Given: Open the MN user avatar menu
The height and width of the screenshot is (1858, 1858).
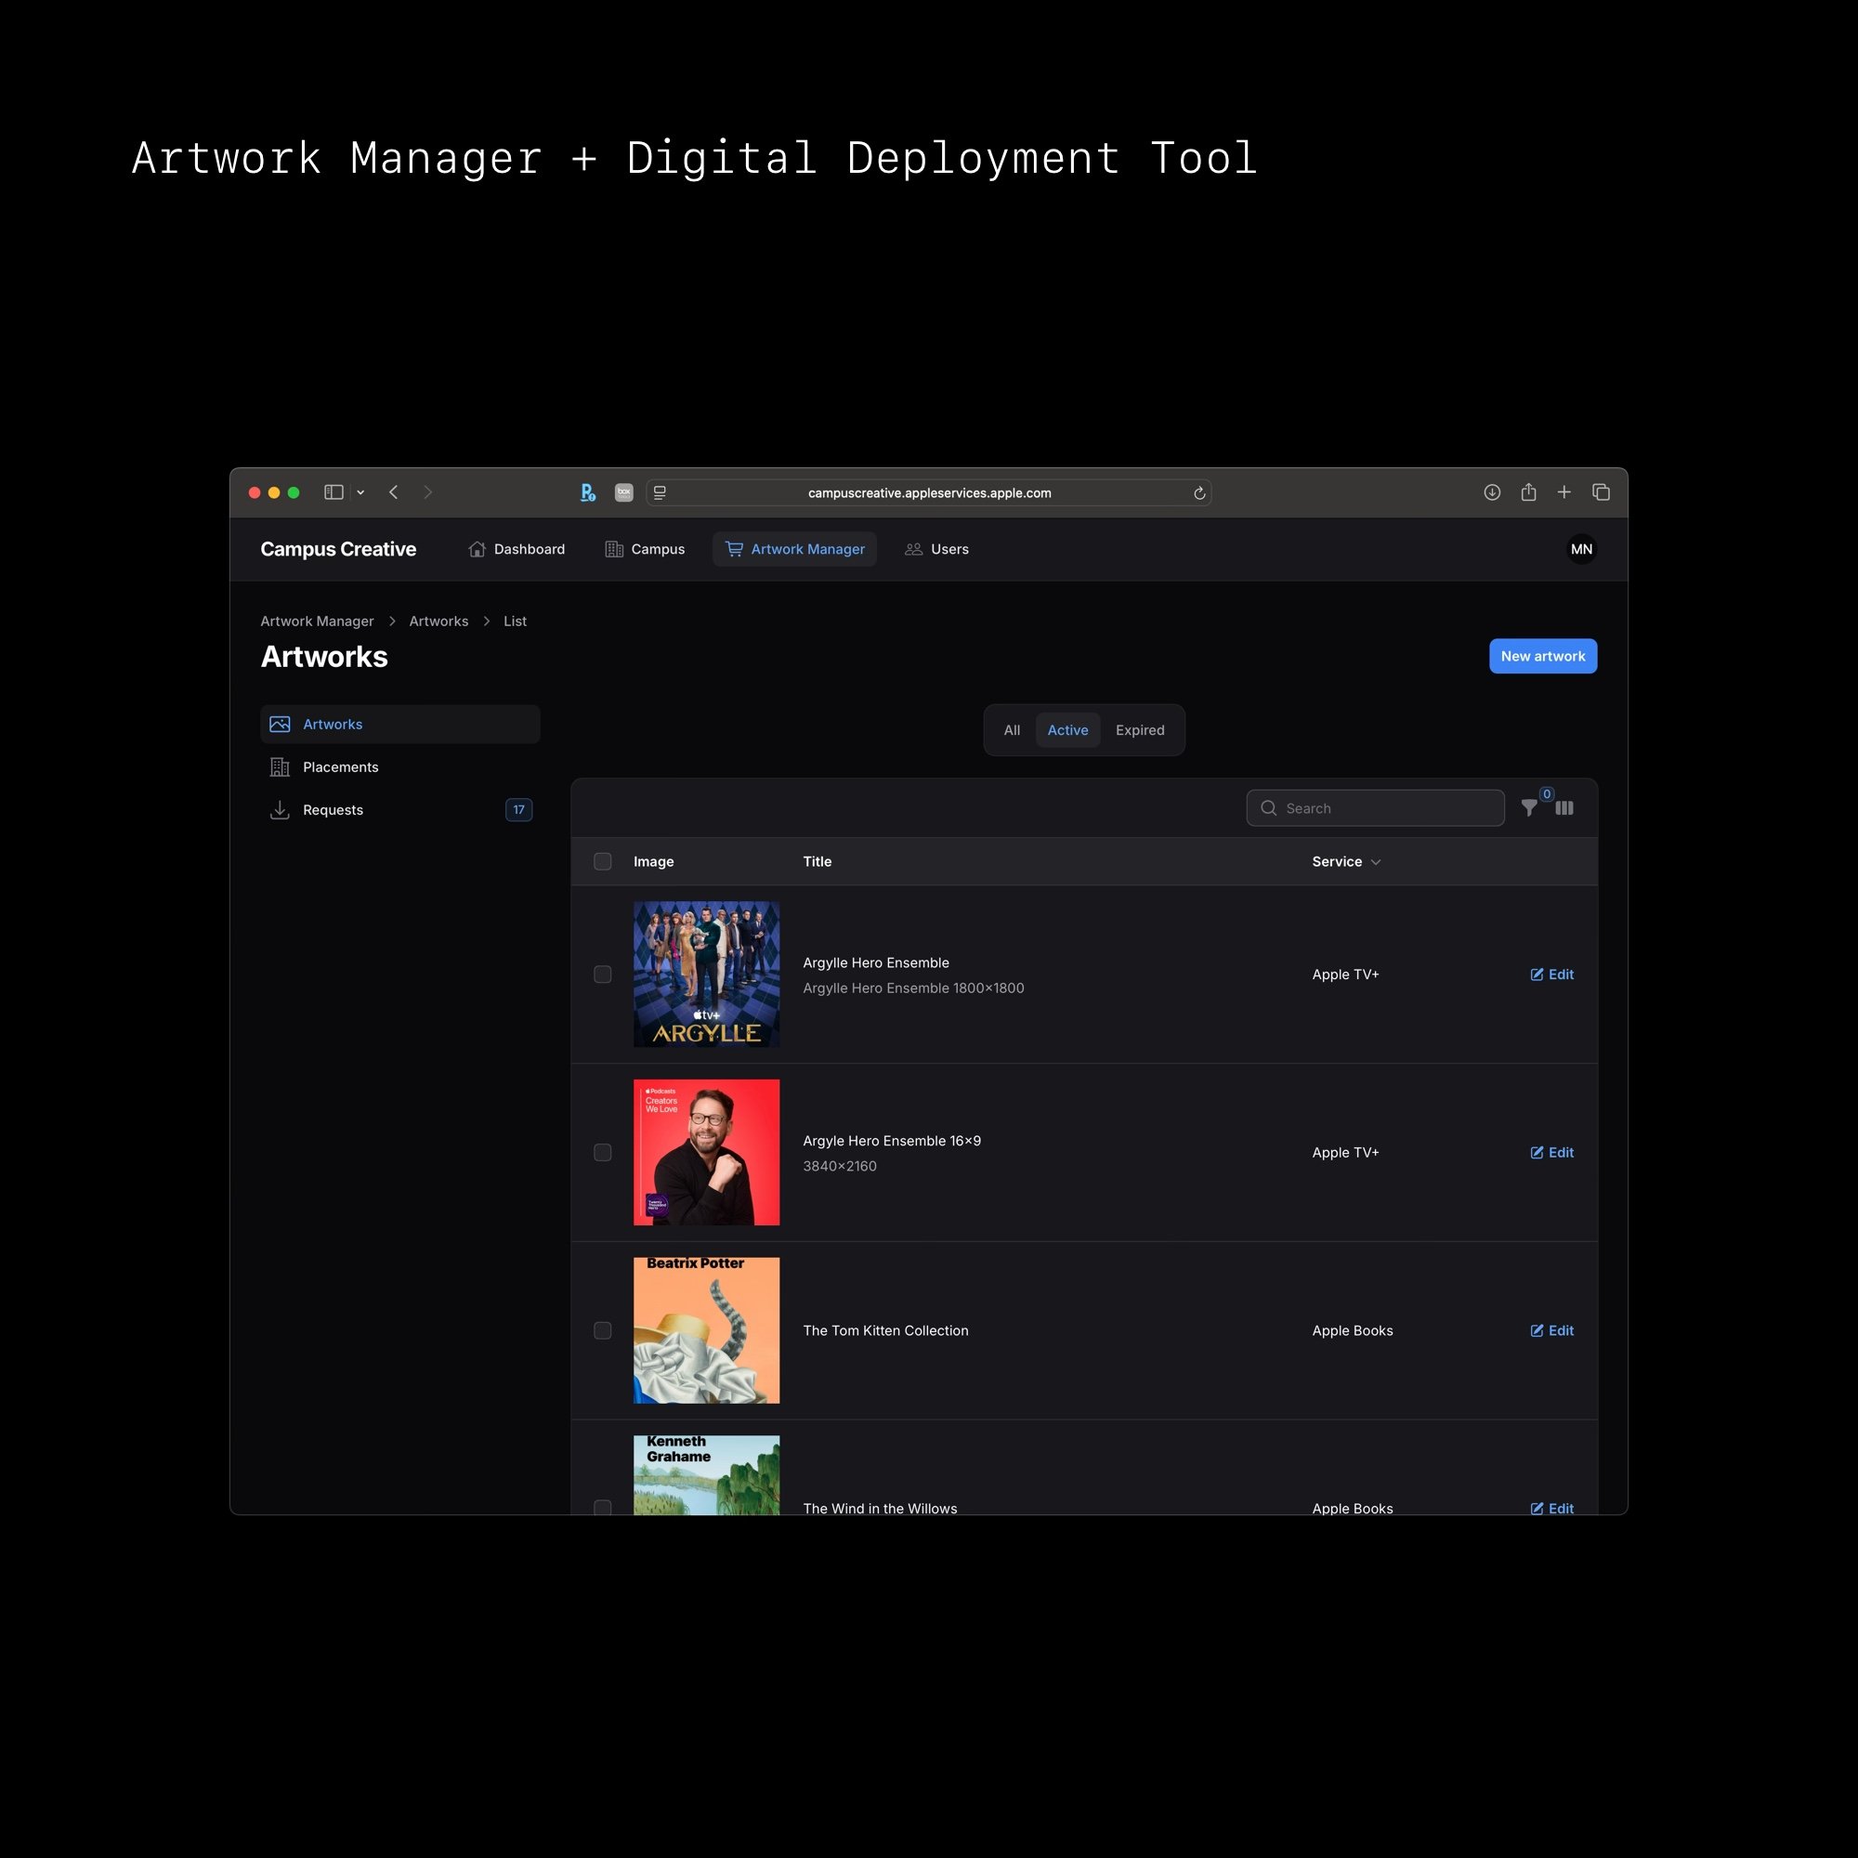Looking at the screenshot, I should pyautogui.click(x=1581, y=549).
